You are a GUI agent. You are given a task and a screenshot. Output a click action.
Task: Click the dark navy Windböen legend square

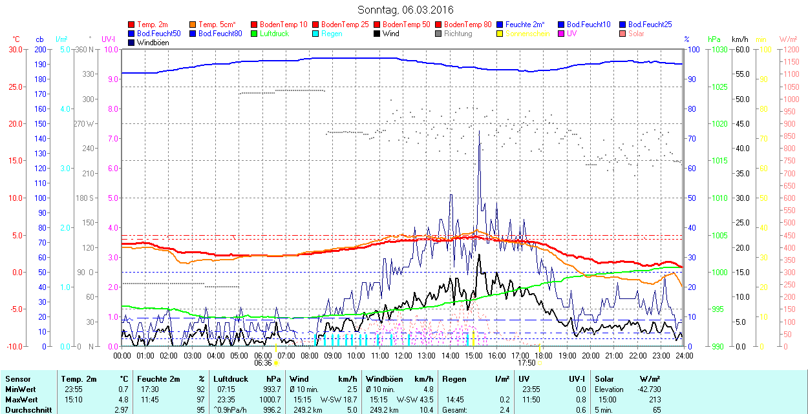[132, 43]
